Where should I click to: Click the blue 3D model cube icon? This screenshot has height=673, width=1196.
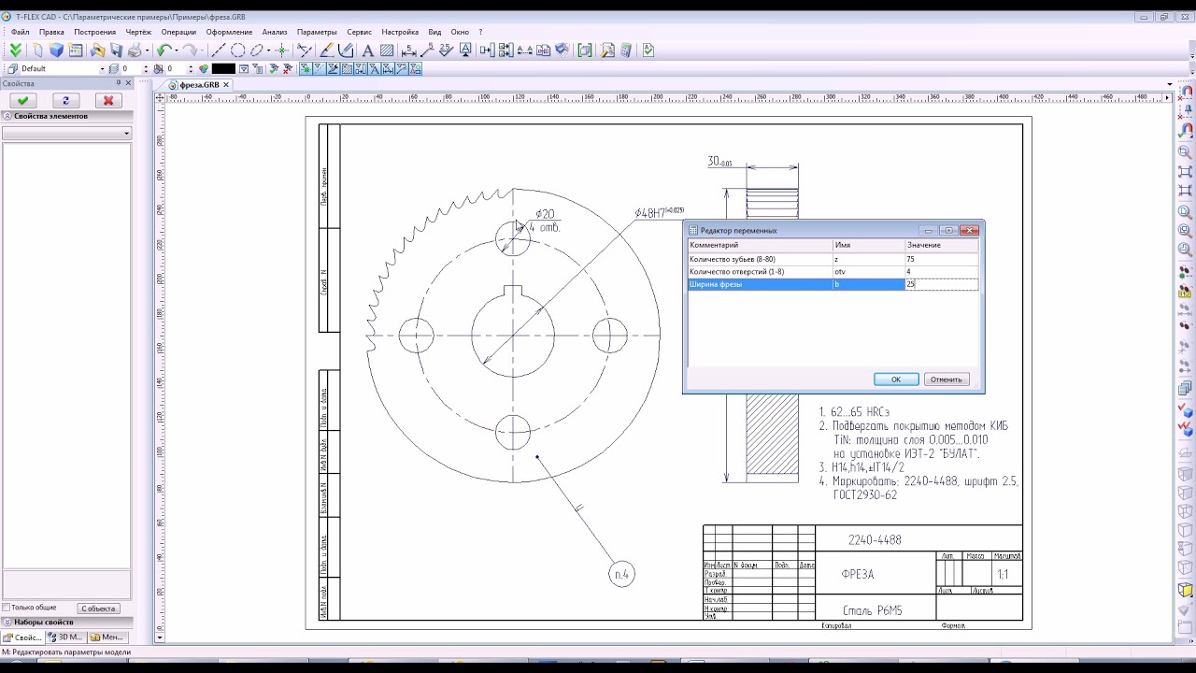click(56, 50)
